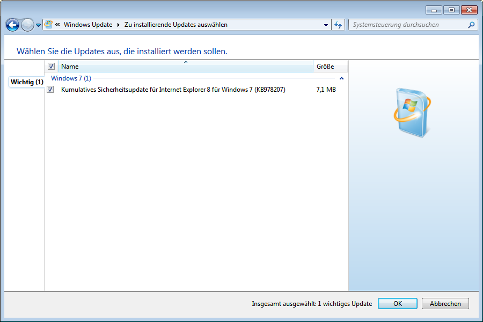The width and height of the screenshot is (483, 322).
Task: Open the recent pages dropdown arrow
Action: click(x=38, y=25)
